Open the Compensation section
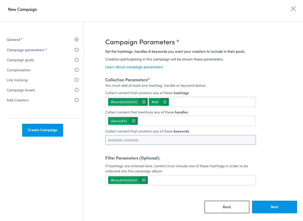 click(x=19, y=70)
